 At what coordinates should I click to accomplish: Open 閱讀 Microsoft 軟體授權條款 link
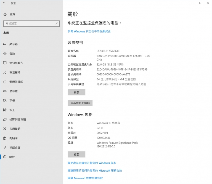(x=85, y=178)
